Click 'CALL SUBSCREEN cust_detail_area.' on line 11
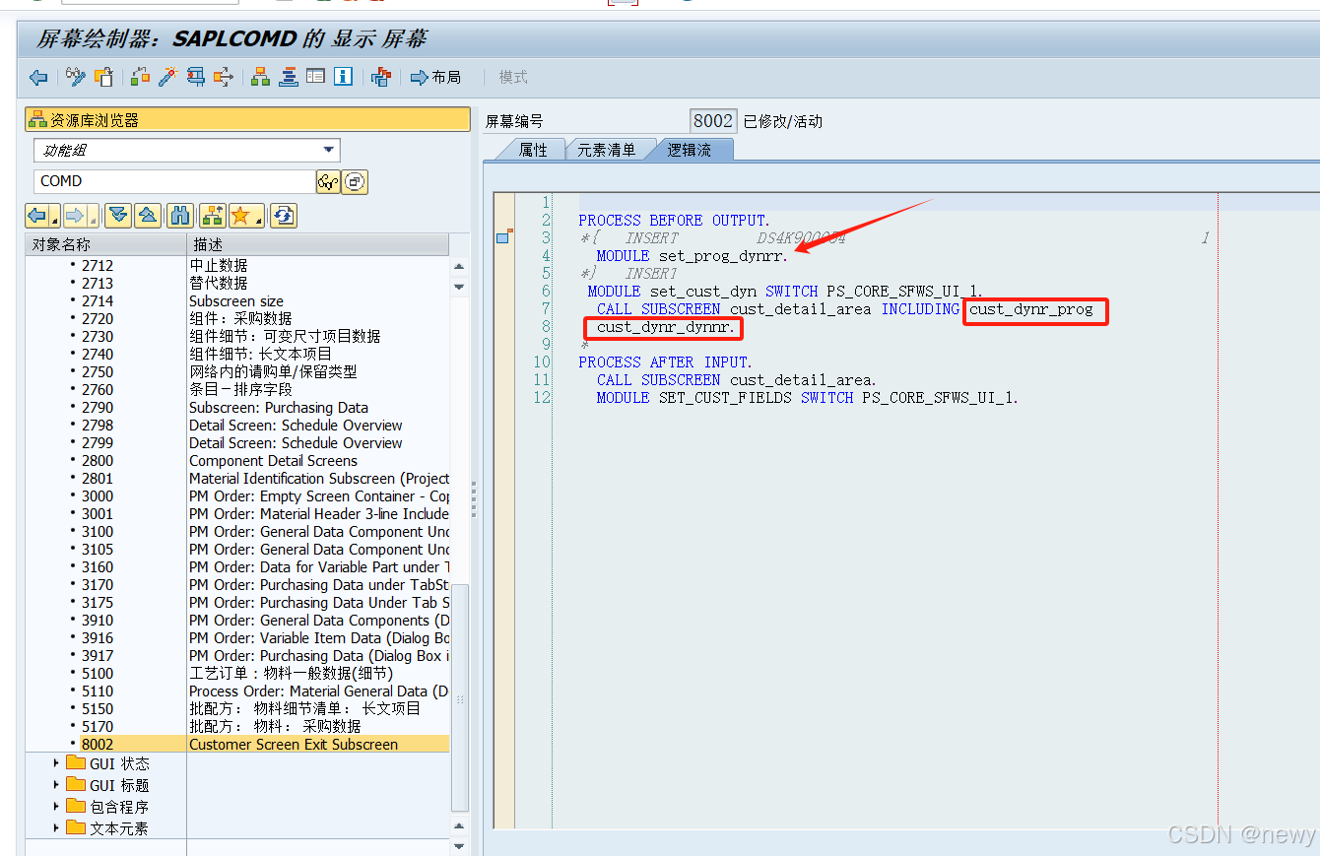The width and height of the screenshot is (1320, 856). pos(736,380)
